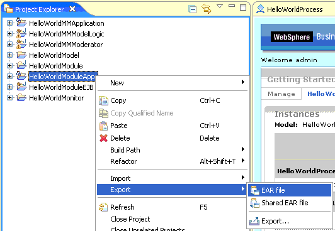Expand HelloWorldMonitor project node
The image size is (335, 231).
[x=9, y=97]
